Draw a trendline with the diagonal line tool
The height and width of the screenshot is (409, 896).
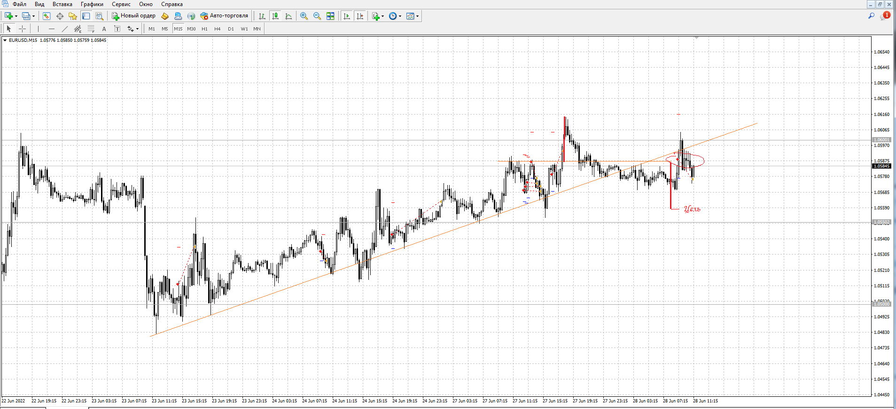coord(65,29)
